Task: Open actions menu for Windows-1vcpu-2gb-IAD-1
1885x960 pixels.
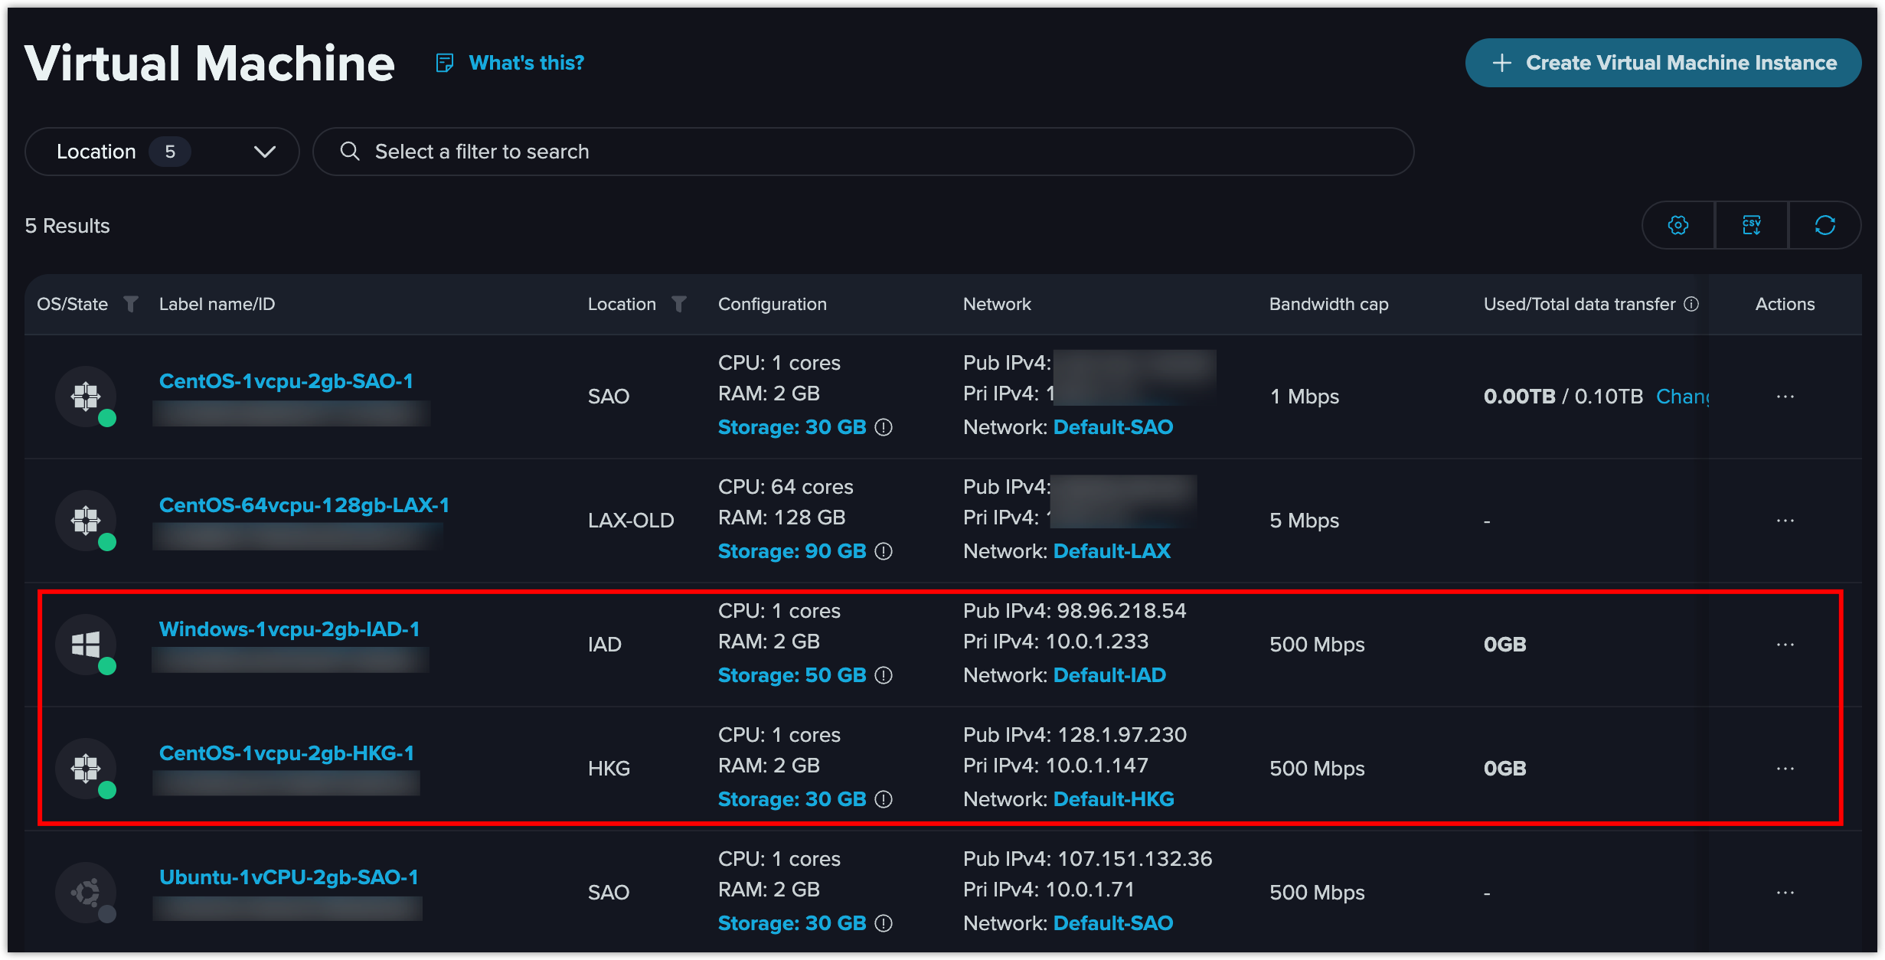Action: point(1785,645)
